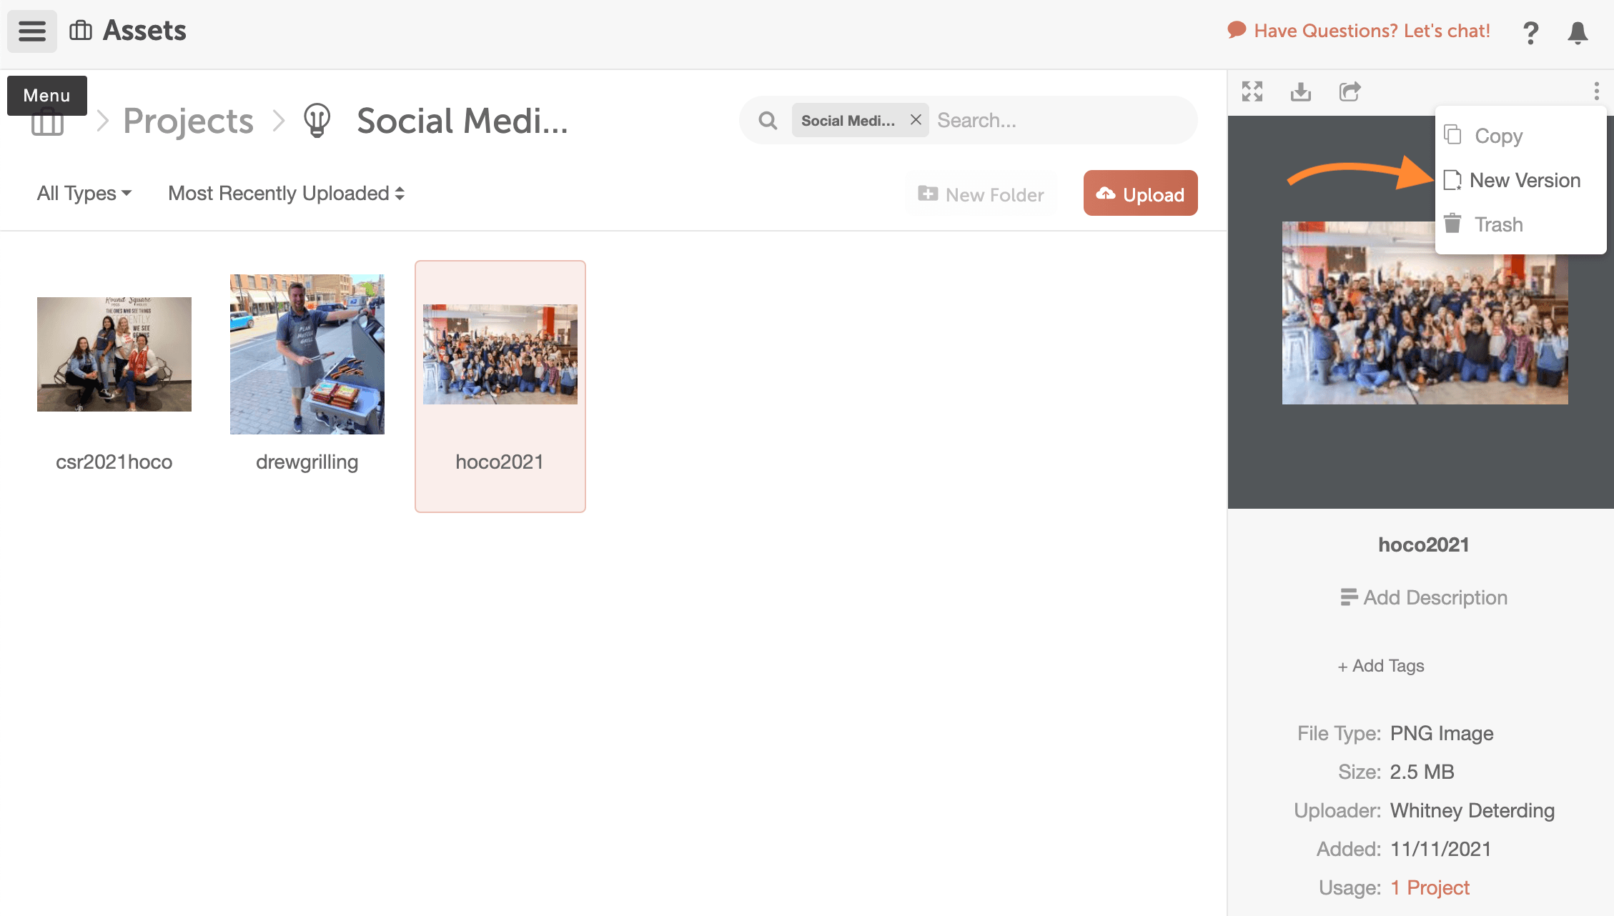Open the All Types filter dropdown
Viewport: 1614px width, 916px height.
click(x=84, y=193)
